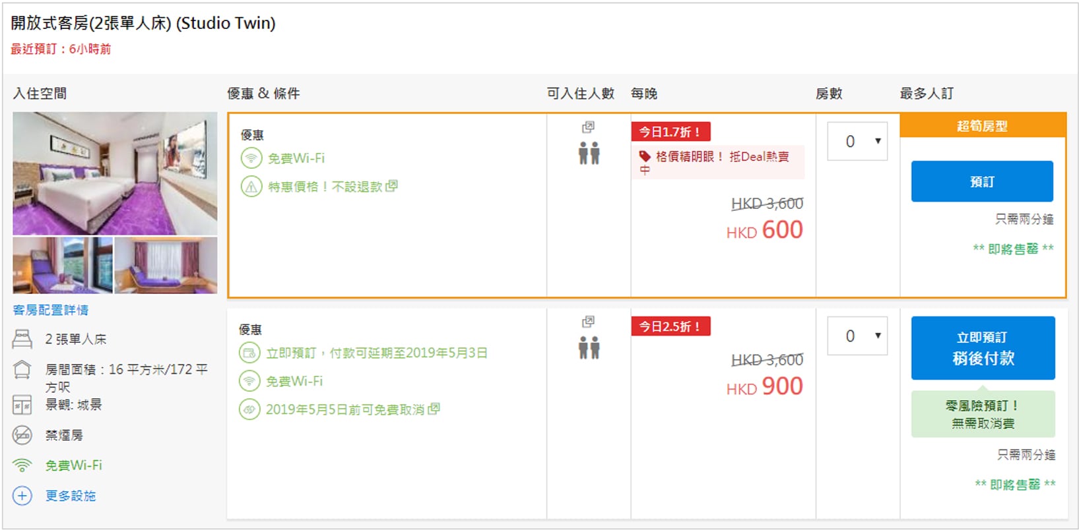
Task: Open room quantity dropdown for HKD 600 offer
Action: click(857, 141)
